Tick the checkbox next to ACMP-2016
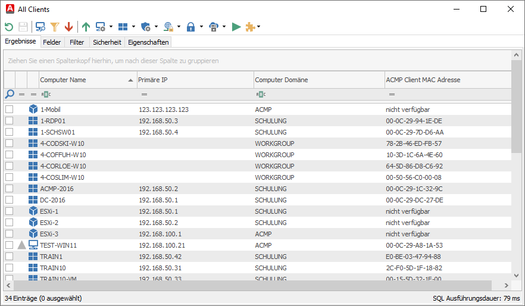Image resolution: width=525 pixels, height=306 pixels. pos(9,189)
